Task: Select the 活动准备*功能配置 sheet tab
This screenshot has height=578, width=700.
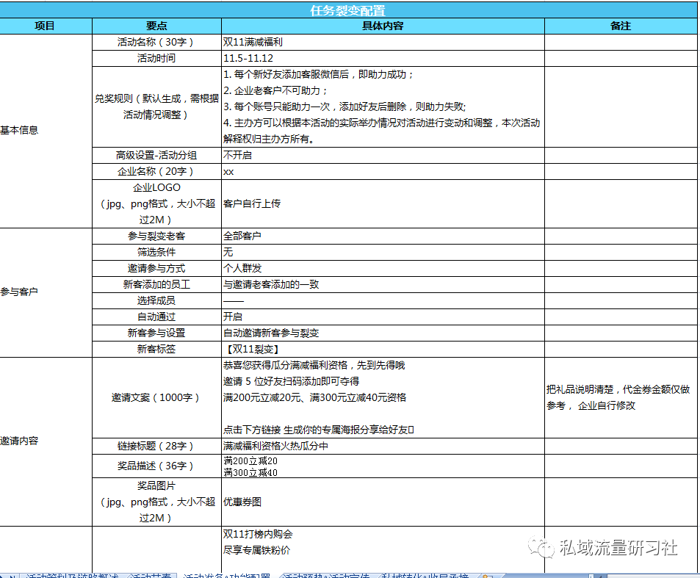Action: (x=226, y=576)
